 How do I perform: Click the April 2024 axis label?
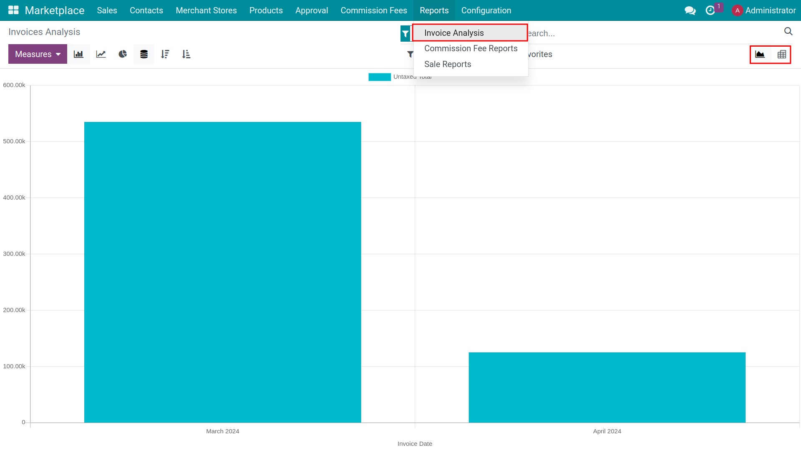point(607,431)
